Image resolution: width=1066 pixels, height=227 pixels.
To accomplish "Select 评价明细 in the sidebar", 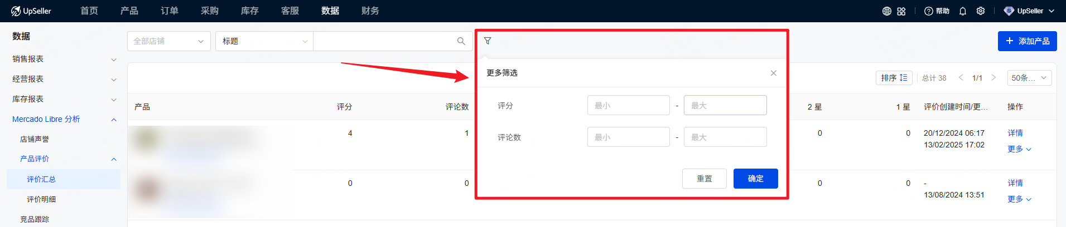I will pos(41,199).
